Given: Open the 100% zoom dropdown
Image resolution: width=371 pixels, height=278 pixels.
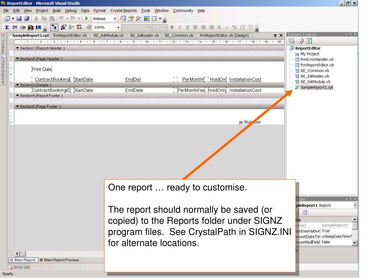Looking at the screenshot, I should (118, 28).
